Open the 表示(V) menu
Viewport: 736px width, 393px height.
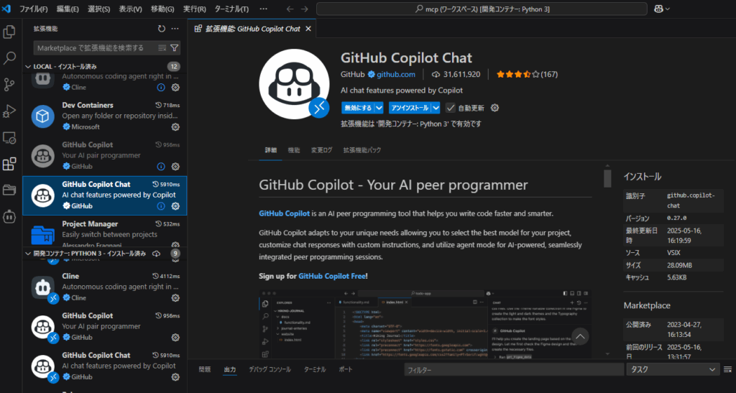[x=130, y=9]
